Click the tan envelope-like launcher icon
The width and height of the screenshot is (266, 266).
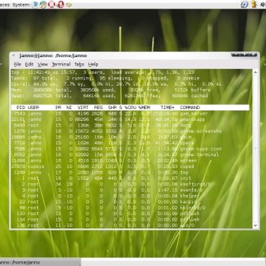tap(68, 5)
